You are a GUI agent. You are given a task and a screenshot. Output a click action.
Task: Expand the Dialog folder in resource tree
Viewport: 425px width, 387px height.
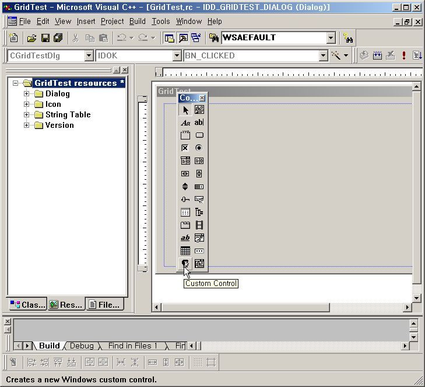[27, 94]
